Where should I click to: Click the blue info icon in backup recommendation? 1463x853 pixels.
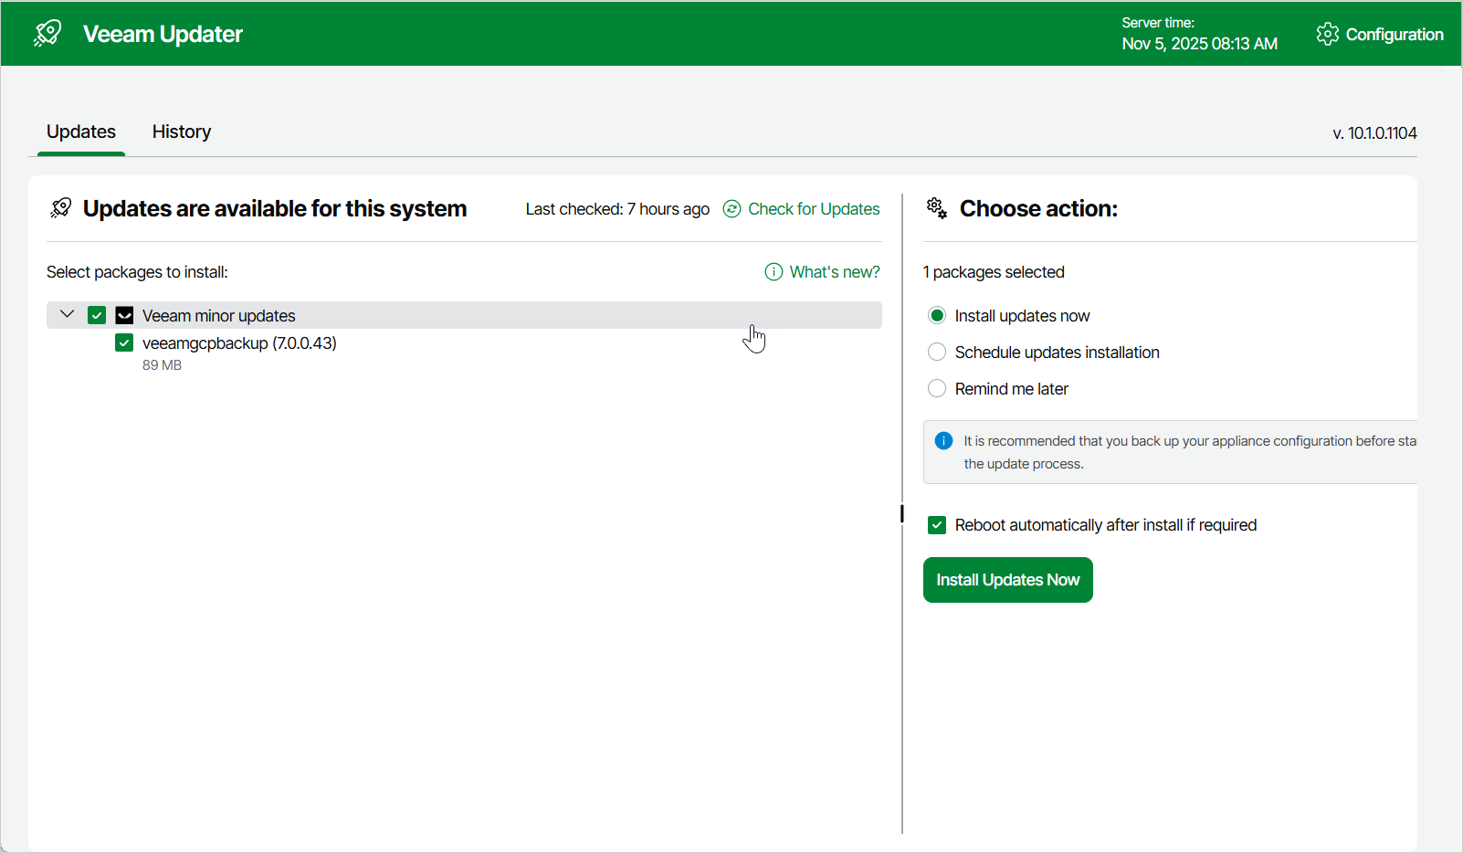[944, 441]
